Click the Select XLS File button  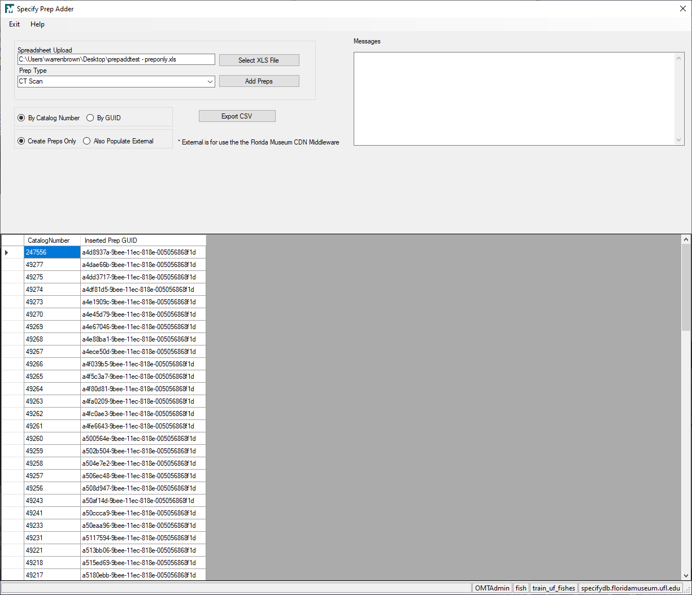click(259, 60)
